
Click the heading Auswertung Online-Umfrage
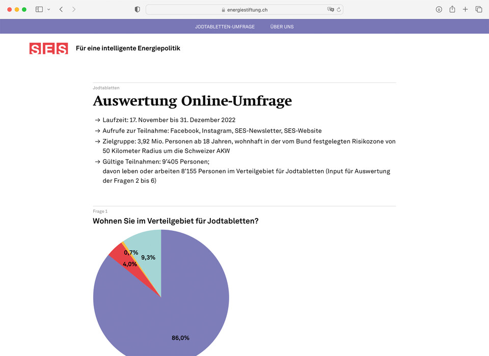(x=192, y=101)
